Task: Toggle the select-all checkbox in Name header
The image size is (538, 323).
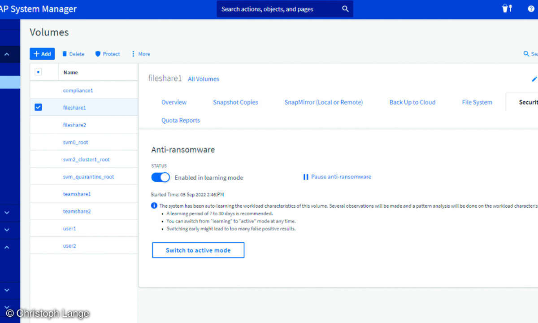Action: pos(38,72)
